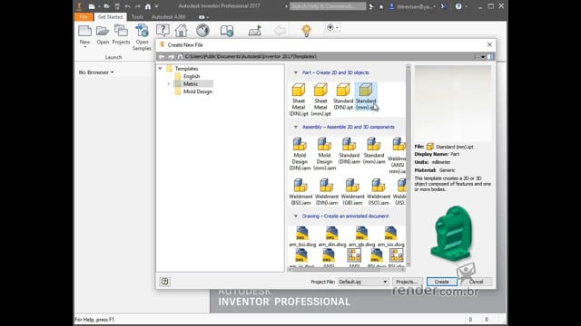Click the Home icon in the ribbon
Screen dimensions: 581x326
(x=182, y=30)
